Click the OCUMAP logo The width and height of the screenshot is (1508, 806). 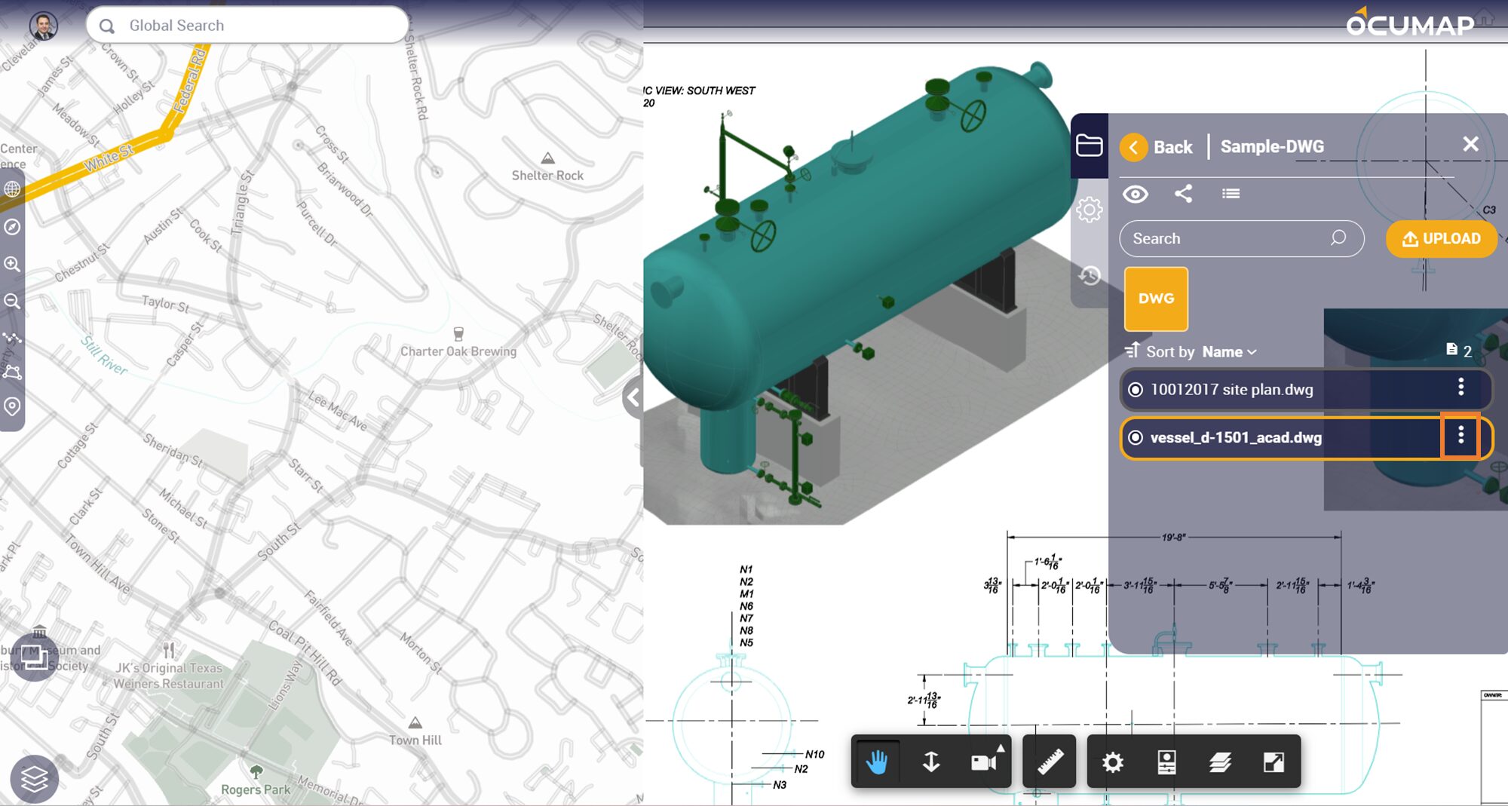1410,23
